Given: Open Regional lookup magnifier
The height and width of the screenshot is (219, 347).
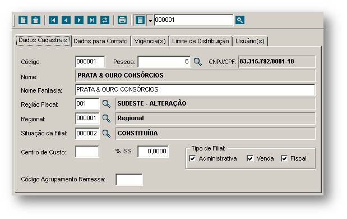Looking at the screenshot, I should [106, 118].
